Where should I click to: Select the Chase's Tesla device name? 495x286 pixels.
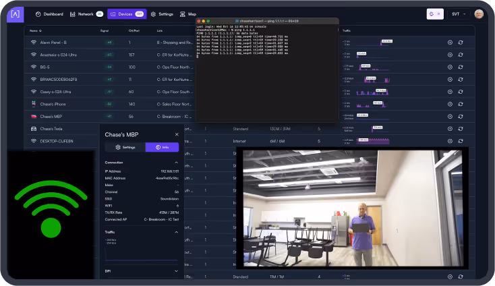(x=51, y=129)
